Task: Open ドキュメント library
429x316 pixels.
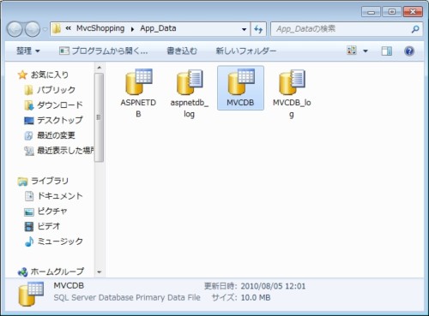Action: pyautogui.click(x=53, y=196)
